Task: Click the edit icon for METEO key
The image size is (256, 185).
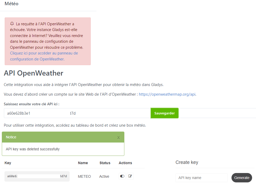Action: coord(130,176)
